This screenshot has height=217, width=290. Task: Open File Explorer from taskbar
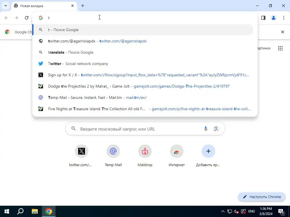[x=35, y=211]
